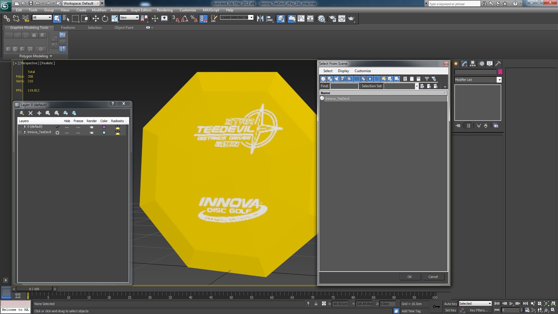Expand the Polygon Modeling panel arrow
Screen dimensions: 558x314
(51, 56)
